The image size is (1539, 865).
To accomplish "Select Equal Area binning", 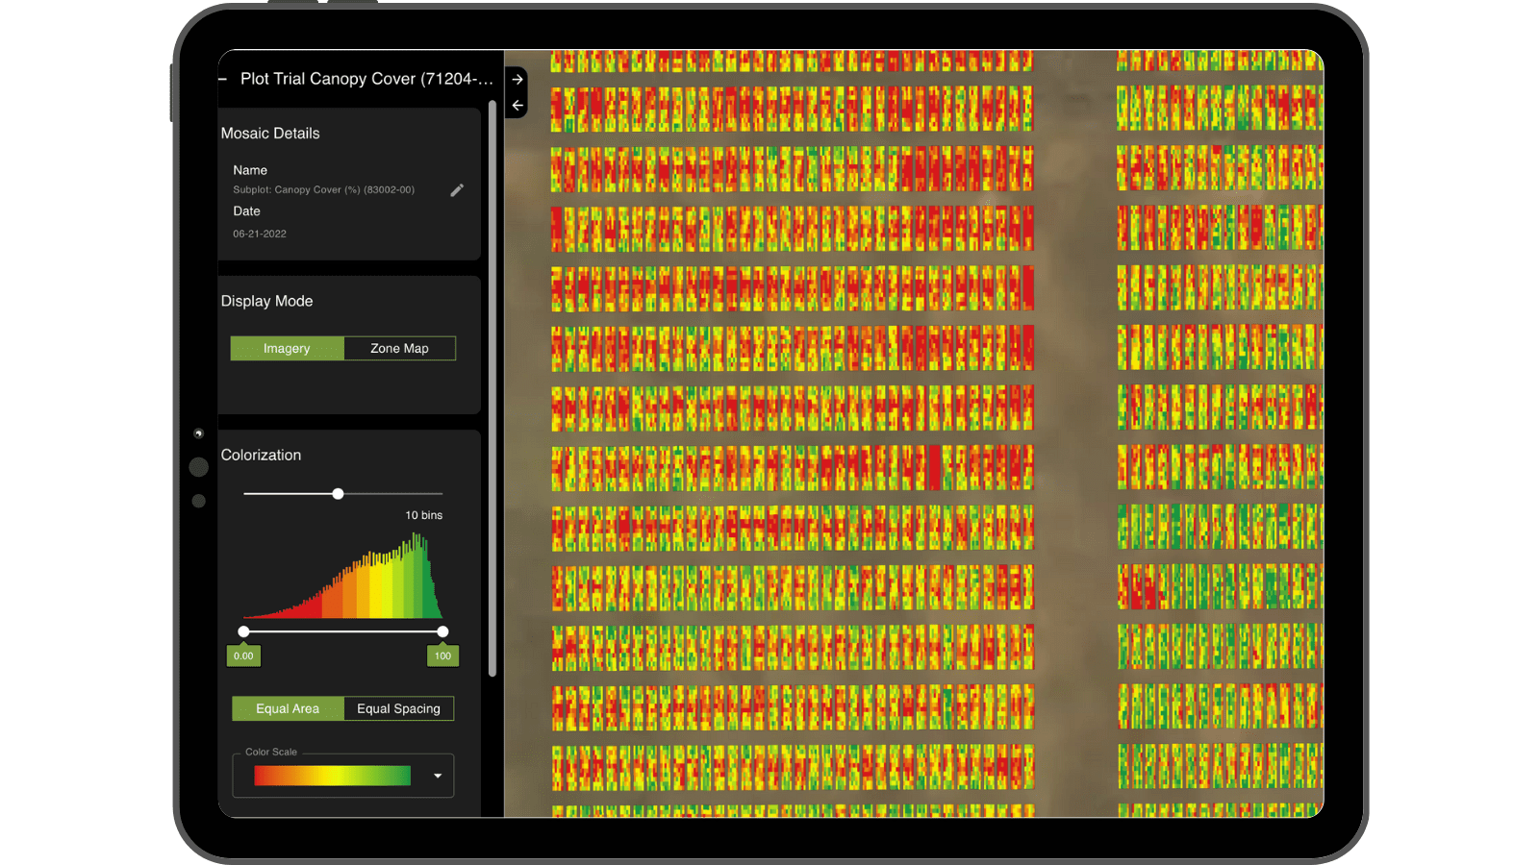I will [288, 708].
